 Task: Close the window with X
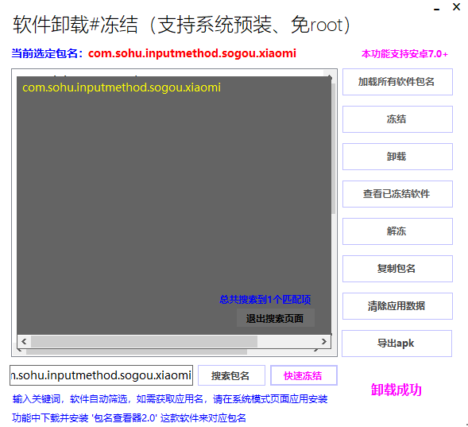tap(456, 7)
